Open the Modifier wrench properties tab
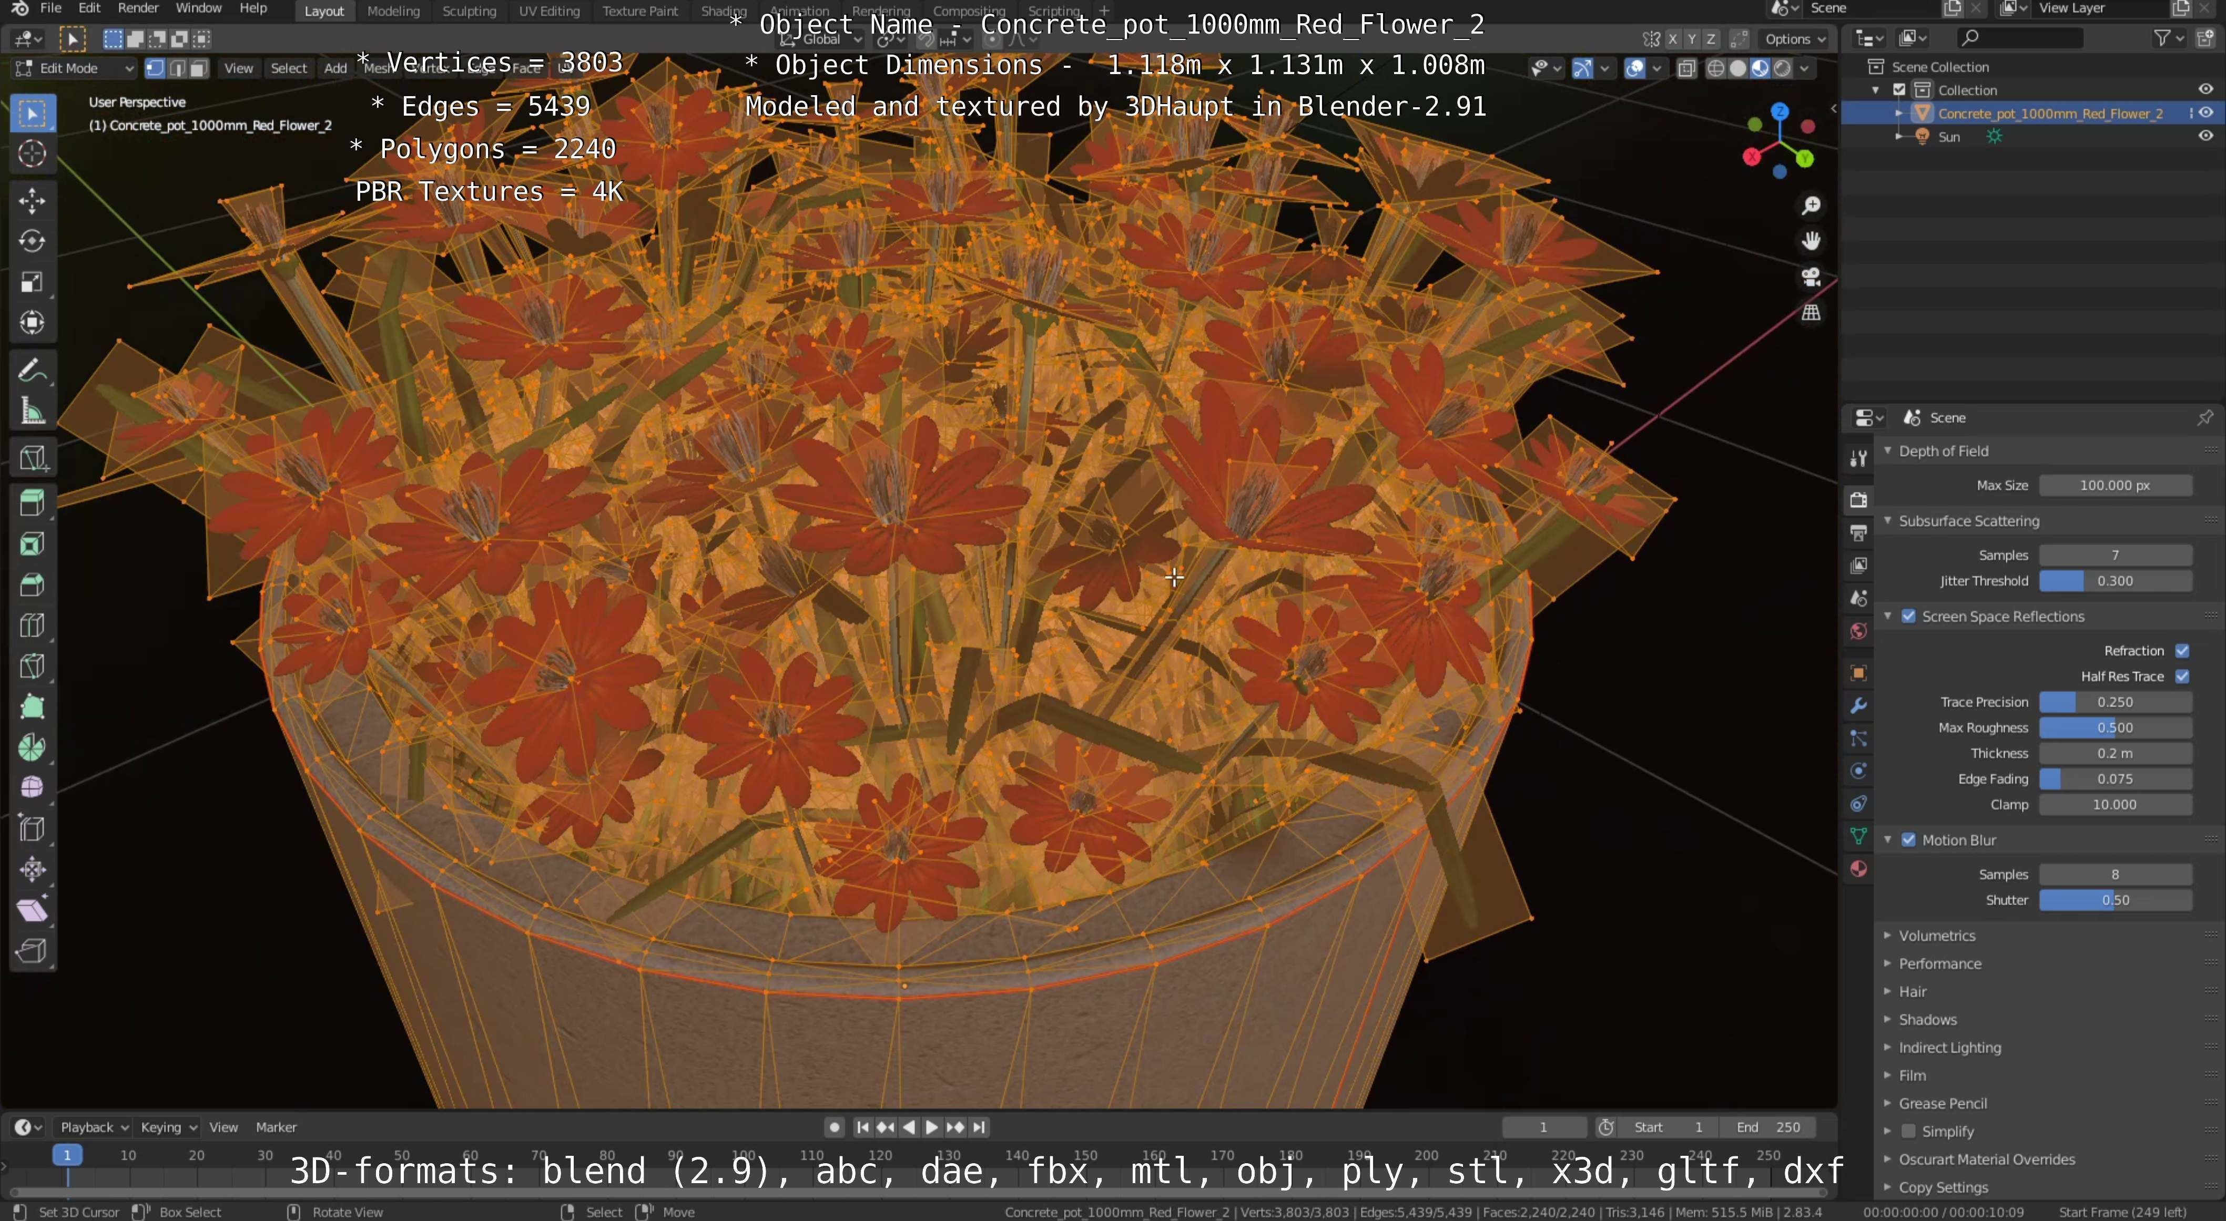 point(1858,705)
